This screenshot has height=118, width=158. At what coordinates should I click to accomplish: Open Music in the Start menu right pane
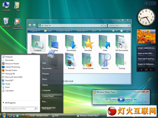45,79
